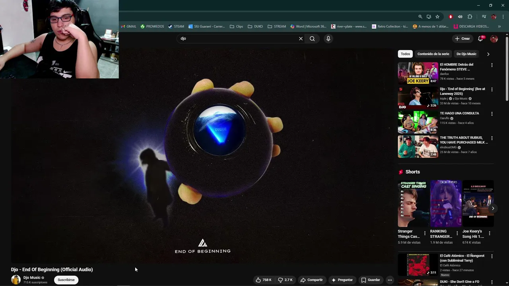Open options for 'El Café Atómico - El Ñongorot' video
Viewport: 509px width, 286px height.
[492, 257]
